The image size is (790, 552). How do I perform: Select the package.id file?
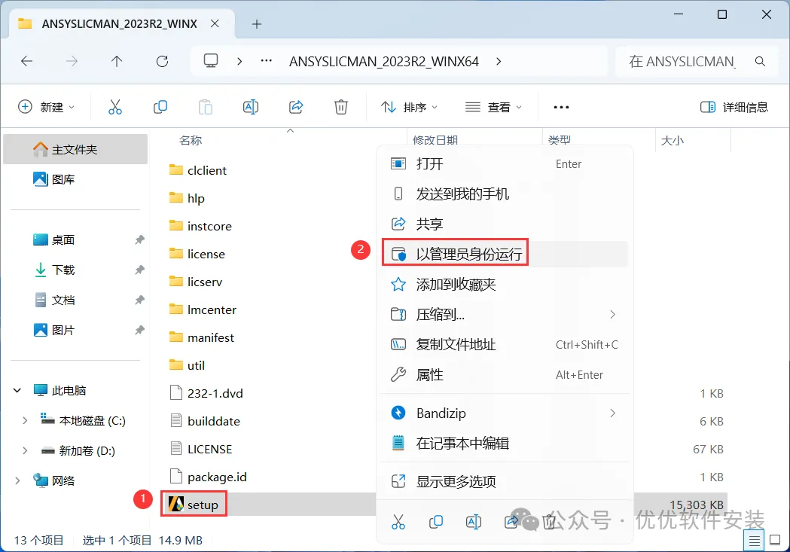click(x=208, y=477)
